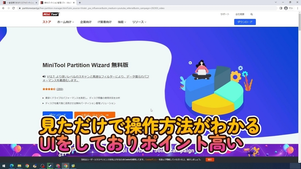This screenshot has height=169, width=301.
Task: Close the campaign banner with the X
Action: [281, 151]
